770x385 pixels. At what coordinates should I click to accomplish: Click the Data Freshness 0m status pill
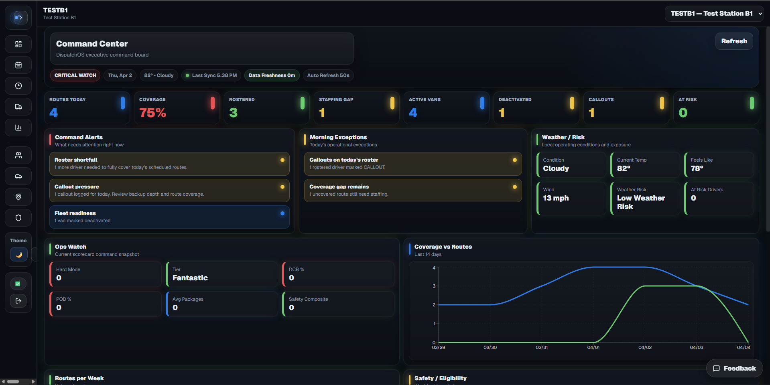click(x=272, y=75)
